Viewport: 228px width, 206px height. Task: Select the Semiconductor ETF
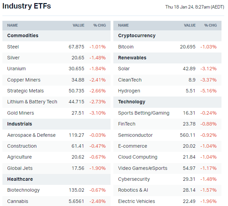pyautogui.click(x=135, y=135)
